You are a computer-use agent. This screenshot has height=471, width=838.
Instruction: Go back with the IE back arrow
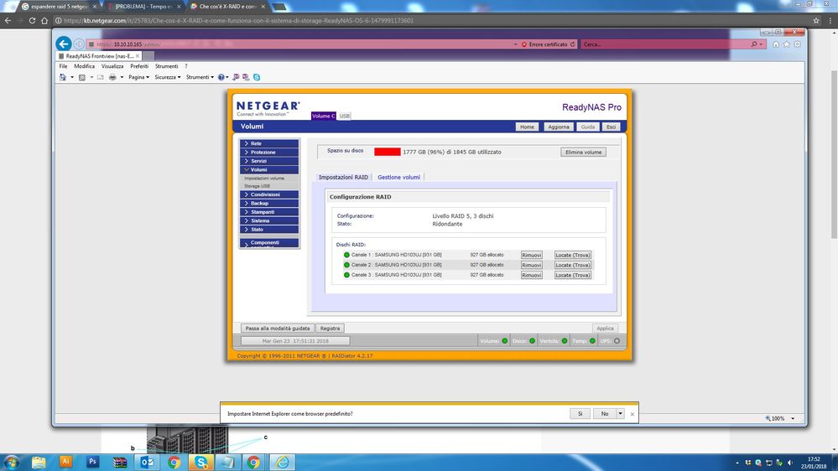[64, 44]
